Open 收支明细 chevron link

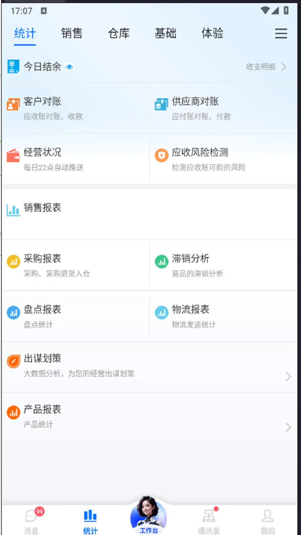coord(266,67)
